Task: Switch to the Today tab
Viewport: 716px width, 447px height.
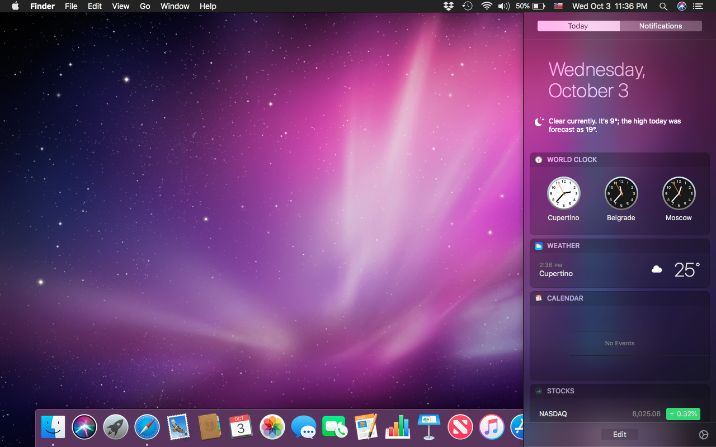Action: 578,26
